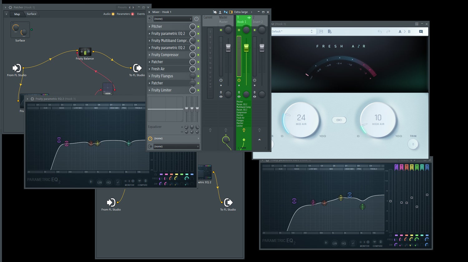Viewport: 468px width, 262px height.
Task: Click the B compare button in Fresh Air
Action: (409, 32)
